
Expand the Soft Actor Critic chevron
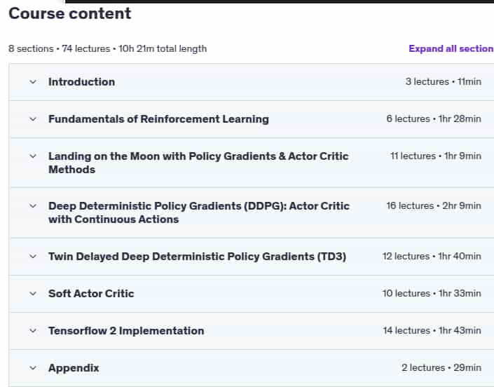click(33, 294)
